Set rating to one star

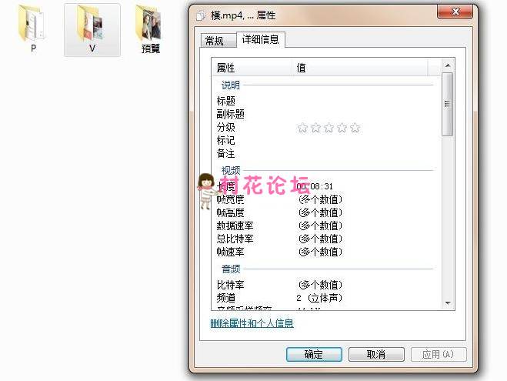[x=302, y=128]
